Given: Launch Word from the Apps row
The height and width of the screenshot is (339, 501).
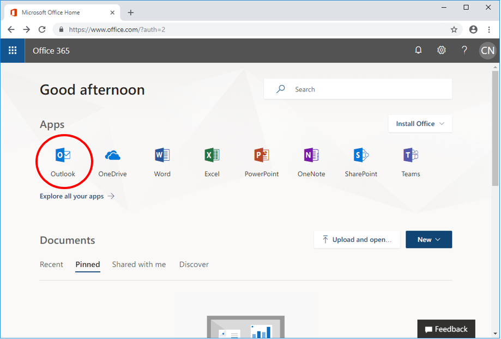Looking at the screenshot, I should (x=162, y=162).
